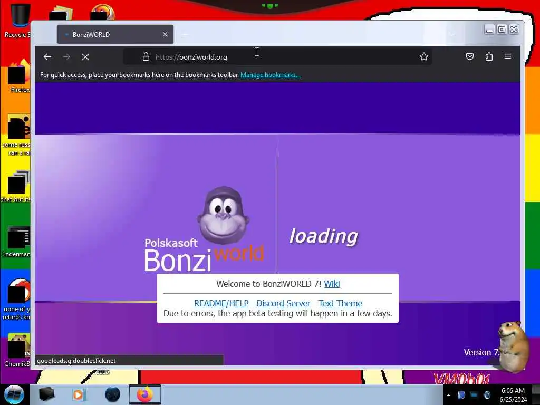This screenshot has width=540, height=405.
Task: Show hidden system tray icons arrow
Action: coord(448,395)
